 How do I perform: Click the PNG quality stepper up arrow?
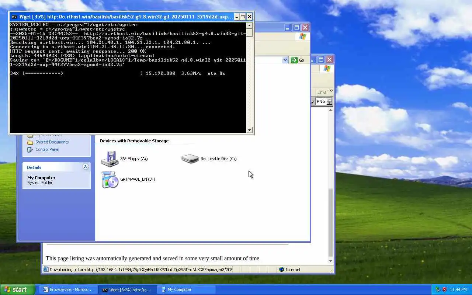[329, 100]
